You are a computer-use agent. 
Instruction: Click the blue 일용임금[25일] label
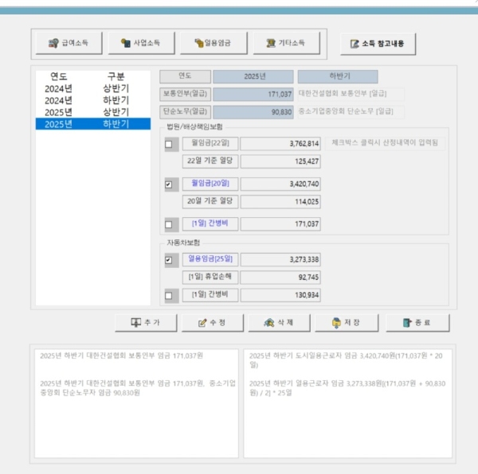point(210,259)
